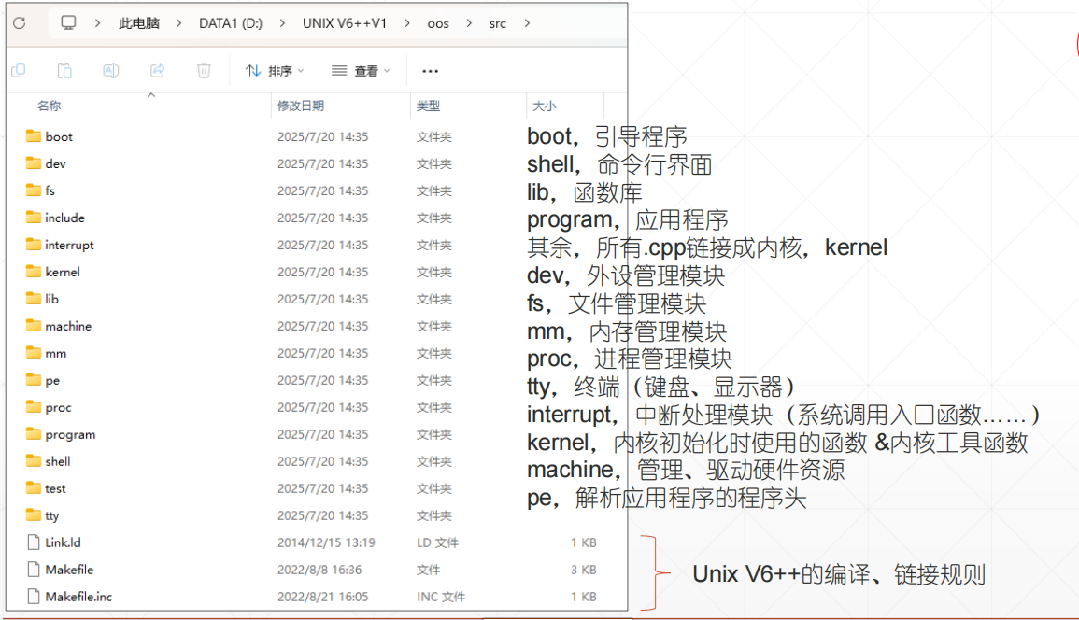Viewport: 1079px width, 620px height.
Task: Open the 查看 view dropdown
Action: tap(361, 71)
